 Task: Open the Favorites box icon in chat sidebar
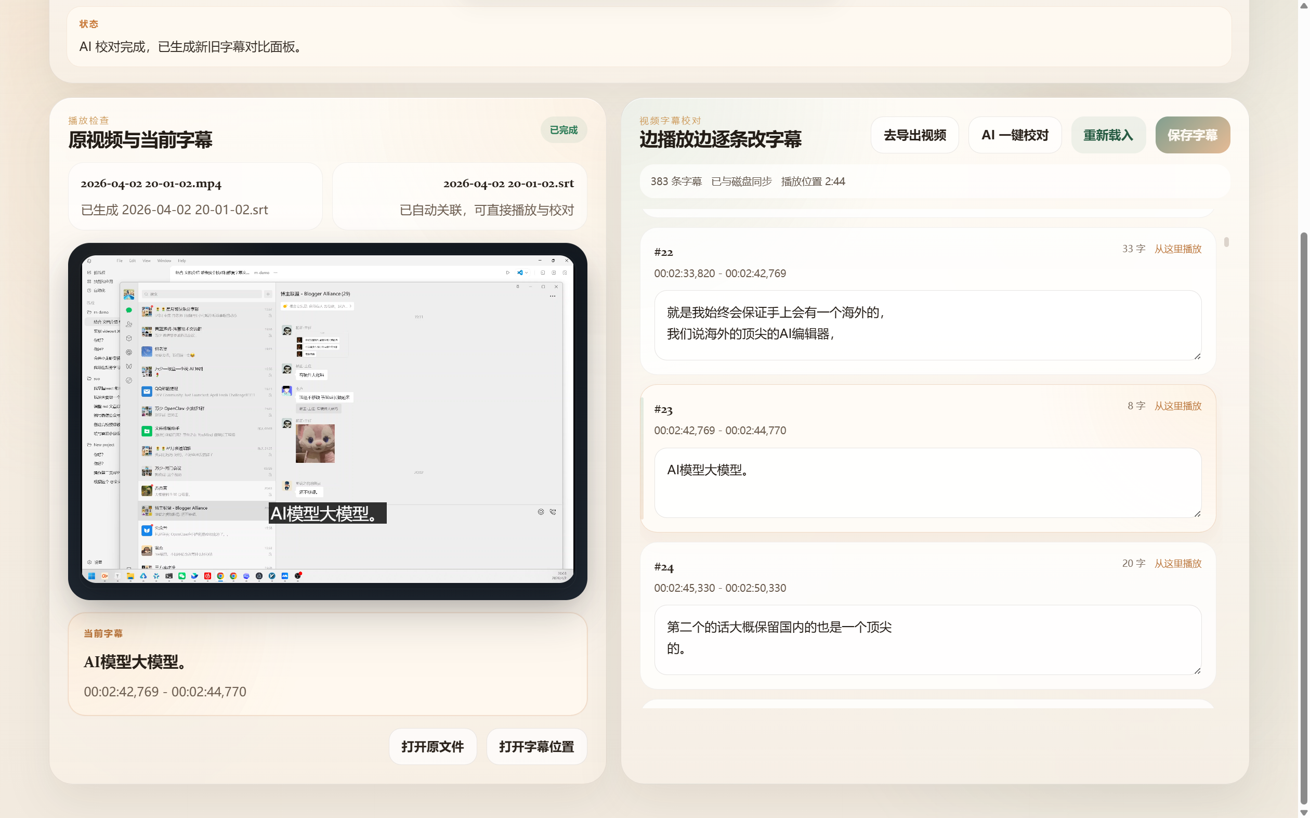pos(129,339)
